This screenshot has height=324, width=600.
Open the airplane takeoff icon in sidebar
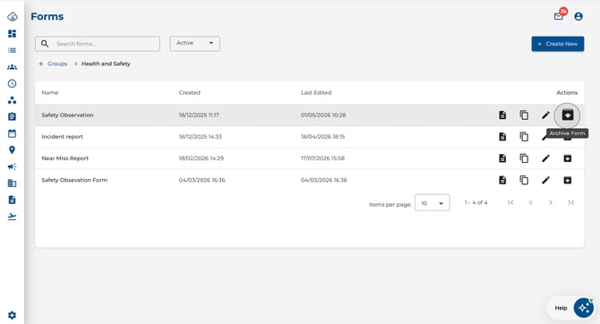point(13,217)
